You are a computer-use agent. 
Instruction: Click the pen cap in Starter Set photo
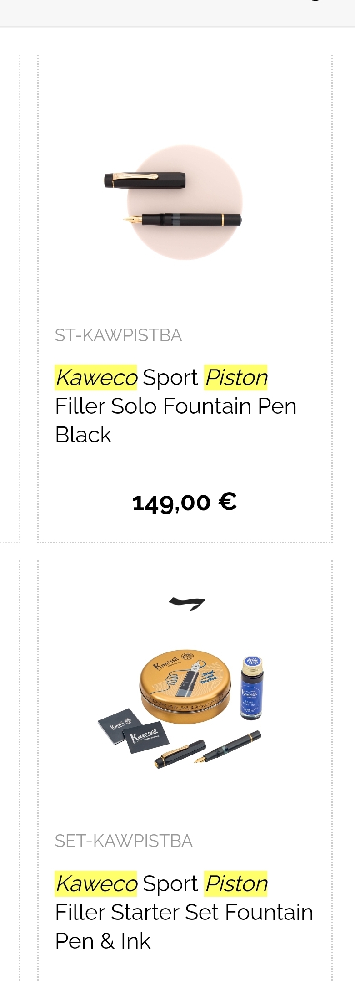click(180, 754)
